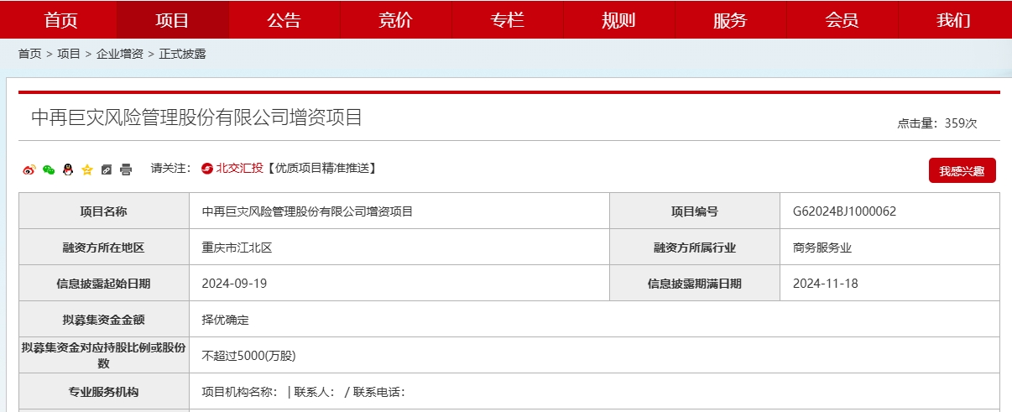Screen dimensions: 1012x412
Task: Share to Weibo via the Weibo icon
Action: 29,169
